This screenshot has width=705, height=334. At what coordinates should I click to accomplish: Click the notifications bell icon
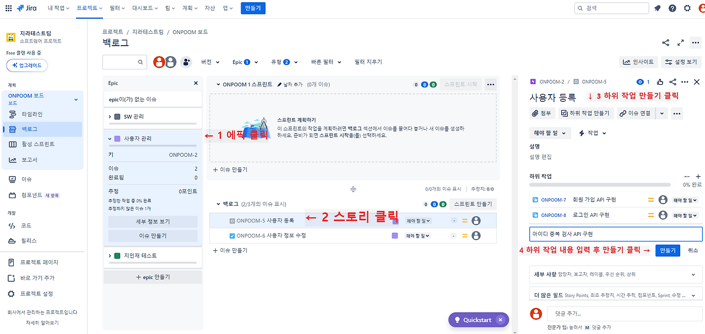(657, 8)
